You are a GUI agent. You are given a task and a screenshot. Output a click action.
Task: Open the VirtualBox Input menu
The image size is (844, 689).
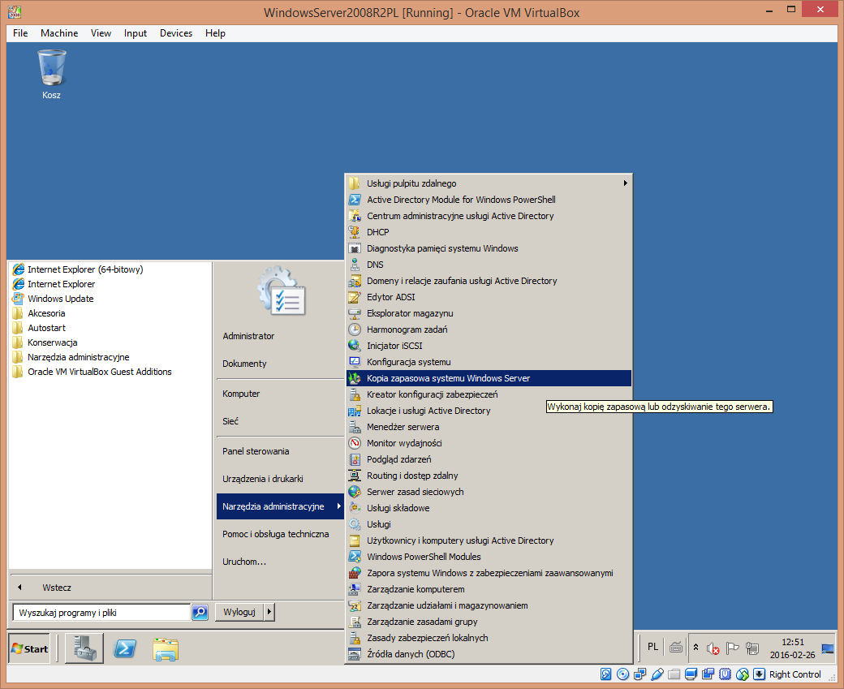click(135, 32)
